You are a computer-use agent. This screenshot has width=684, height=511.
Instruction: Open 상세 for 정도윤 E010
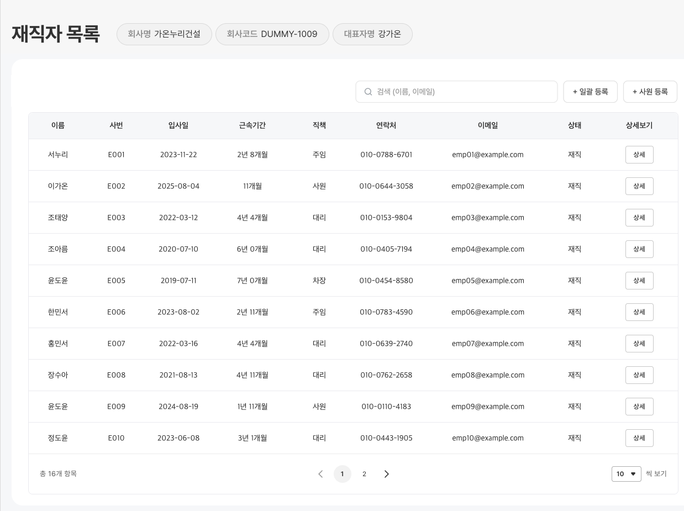coord(639,438)
